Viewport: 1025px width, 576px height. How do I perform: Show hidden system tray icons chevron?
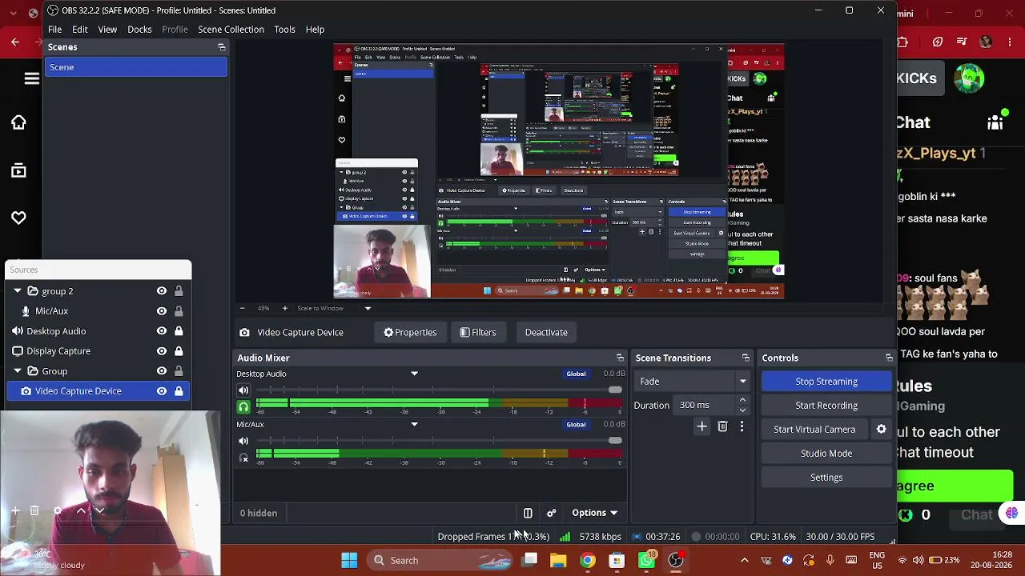coord(744,560)
